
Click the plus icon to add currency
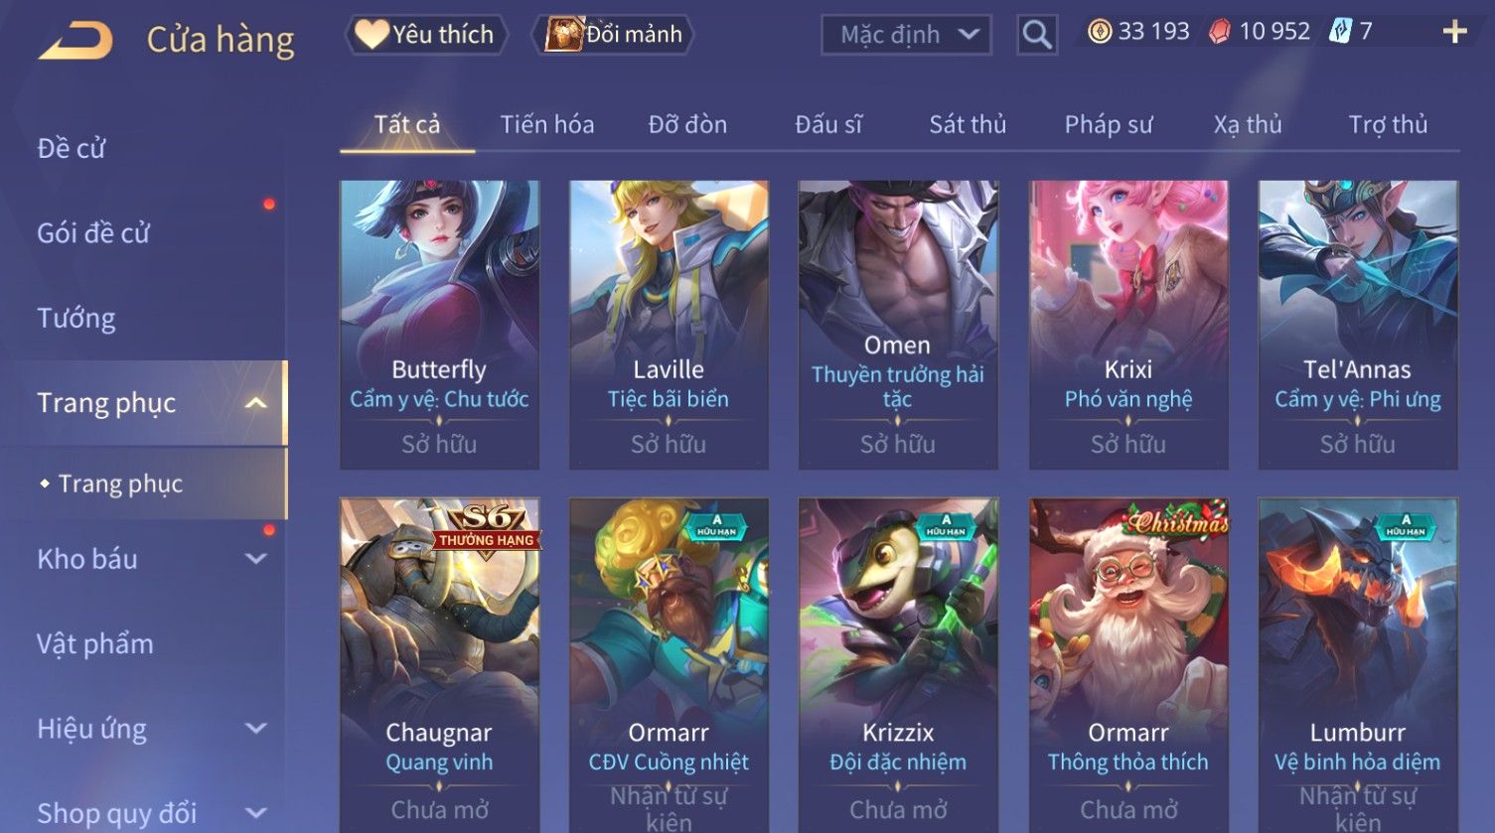pos(1454,33)
